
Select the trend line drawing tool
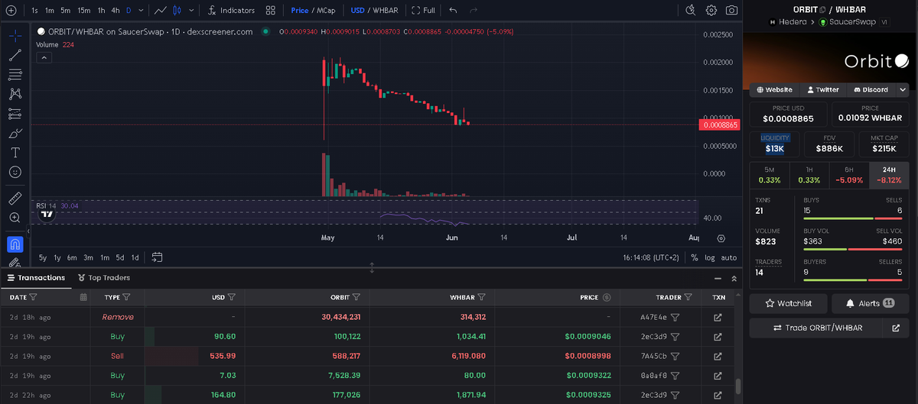[x=15, y=55]
